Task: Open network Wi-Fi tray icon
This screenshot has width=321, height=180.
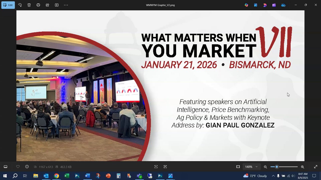Action: pyautogui.click(x=288, y=176)
